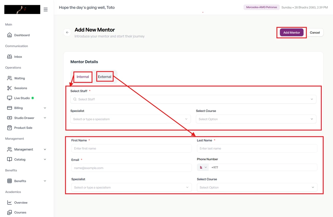The height and width of the screenshot is (217, 333).
Task: Focus the First Name field
Action: (x=131, y=148)
